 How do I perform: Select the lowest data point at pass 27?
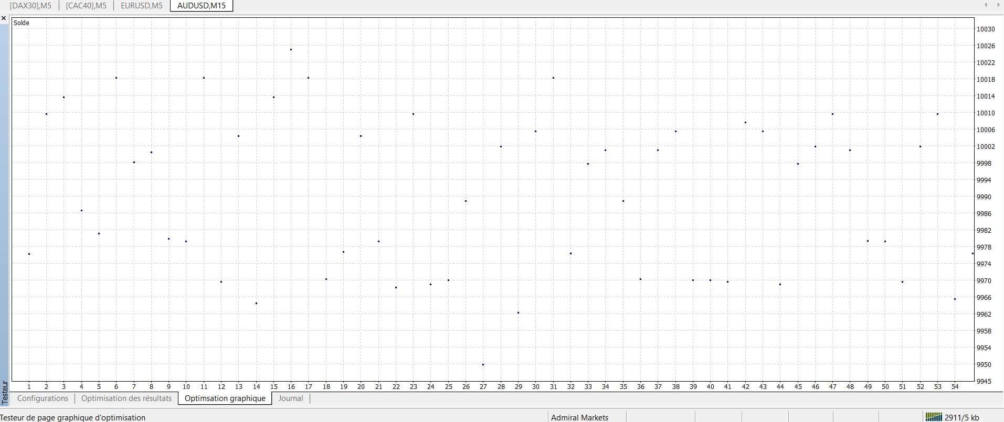483,364
